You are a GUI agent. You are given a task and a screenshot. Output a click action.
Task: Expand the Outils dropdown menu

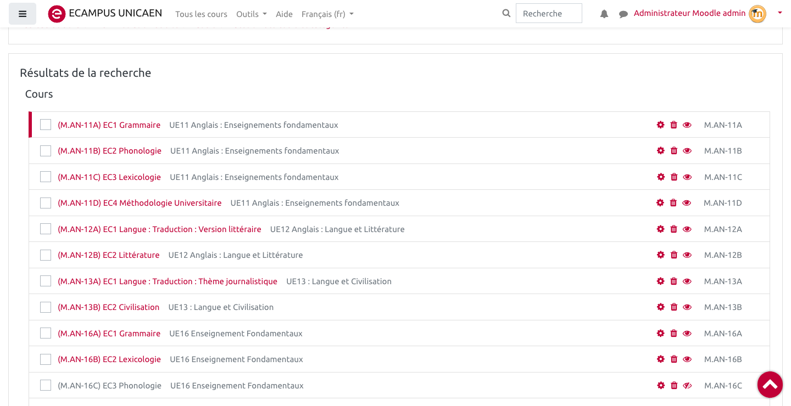(x=251, y=14)
